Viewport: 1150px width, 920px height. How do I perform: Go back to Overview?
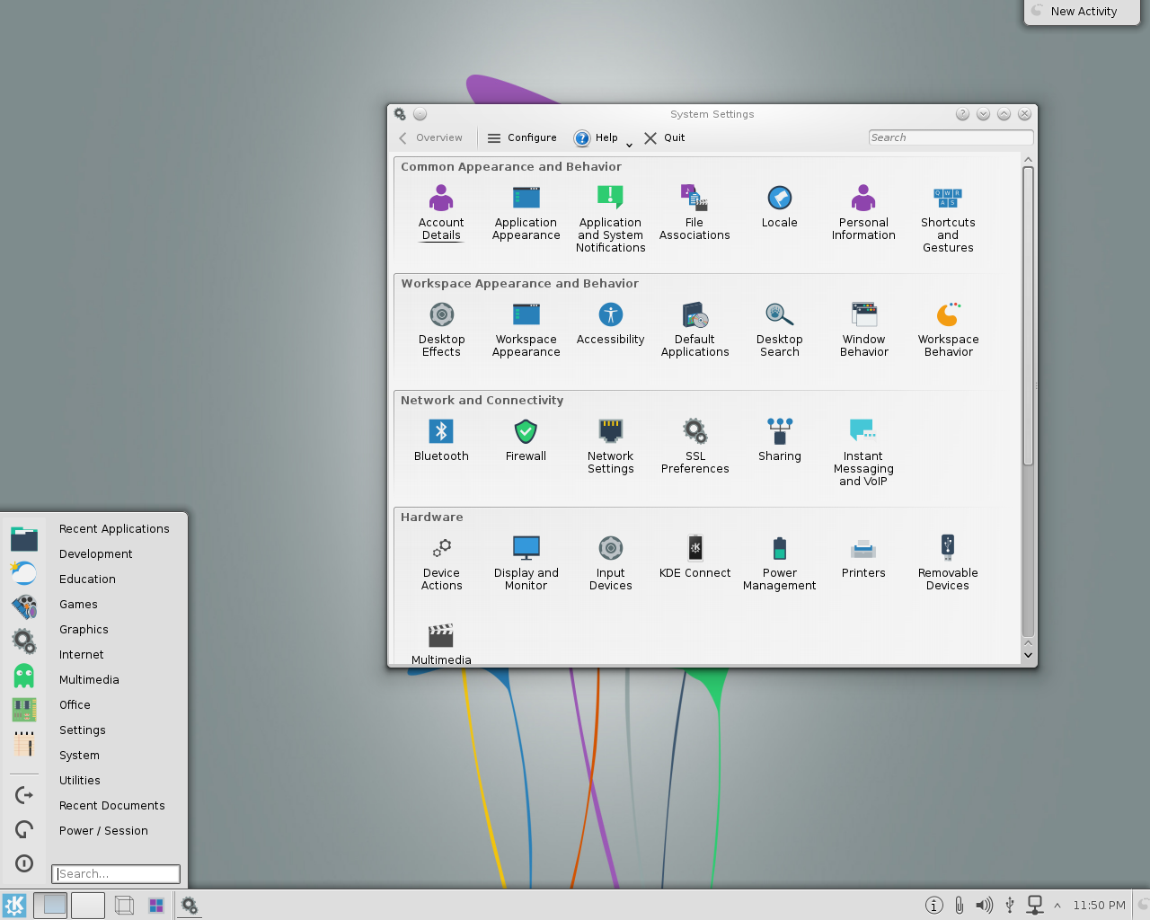pos(430,138)
